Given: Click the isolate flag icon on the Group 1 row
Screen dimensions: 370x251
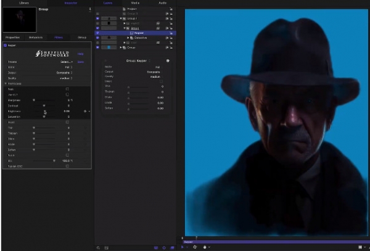Looking at the screenshot, I should 167,19.
